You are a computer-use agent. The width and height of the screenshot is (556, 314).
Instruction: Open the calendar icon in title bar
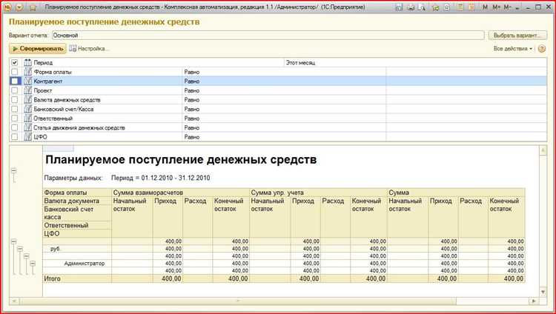(x=472, y=7)
